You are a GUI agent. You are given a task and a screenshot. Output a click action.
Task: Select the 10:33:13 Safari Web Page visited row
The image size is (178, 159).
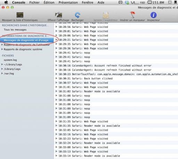[116, 151]
